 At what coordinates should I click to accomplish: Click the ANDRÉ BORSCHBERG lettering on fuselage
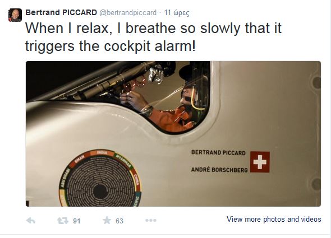[x=219, y=170]
